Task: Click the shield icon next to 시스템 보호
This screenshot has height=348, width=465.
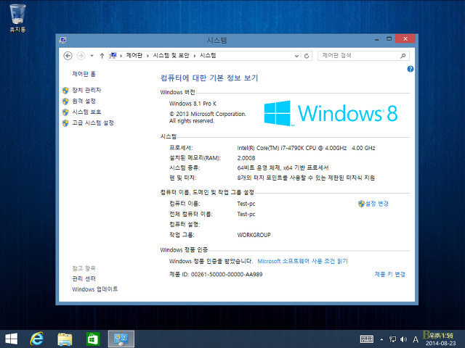Action: (65, 112)
